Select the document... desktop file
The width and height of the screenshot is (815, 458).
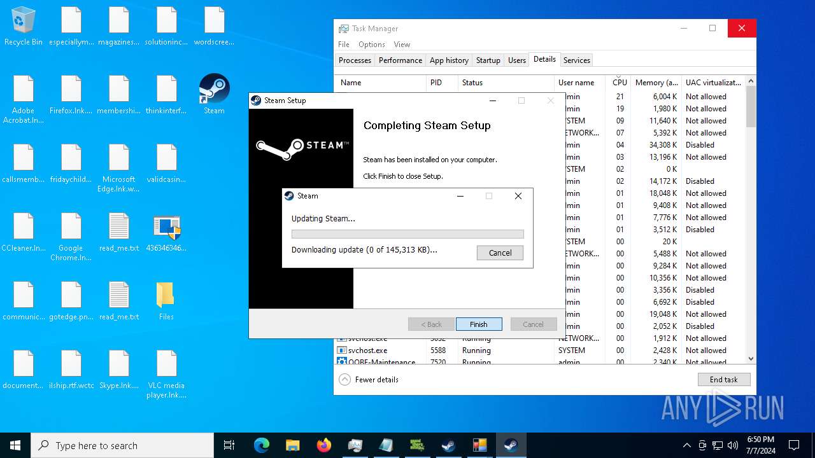pyautogui.click(x=24, y=370)
